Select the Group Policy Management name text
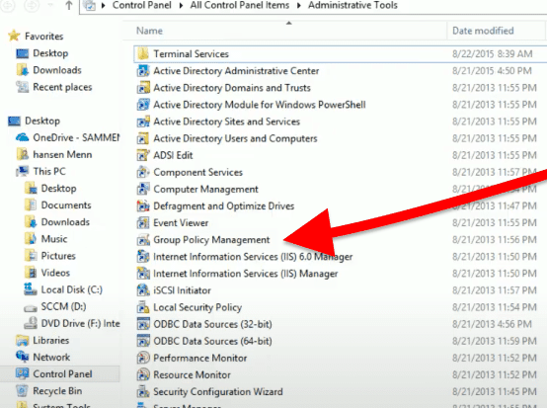 211,240
